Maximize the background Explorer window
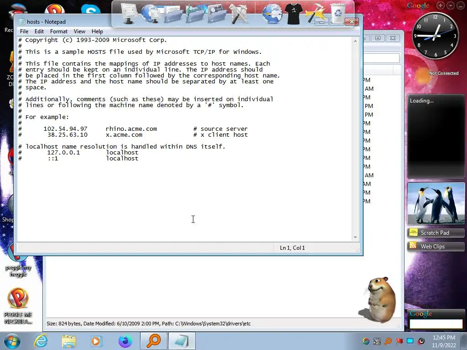 click(x=378, y=38)
